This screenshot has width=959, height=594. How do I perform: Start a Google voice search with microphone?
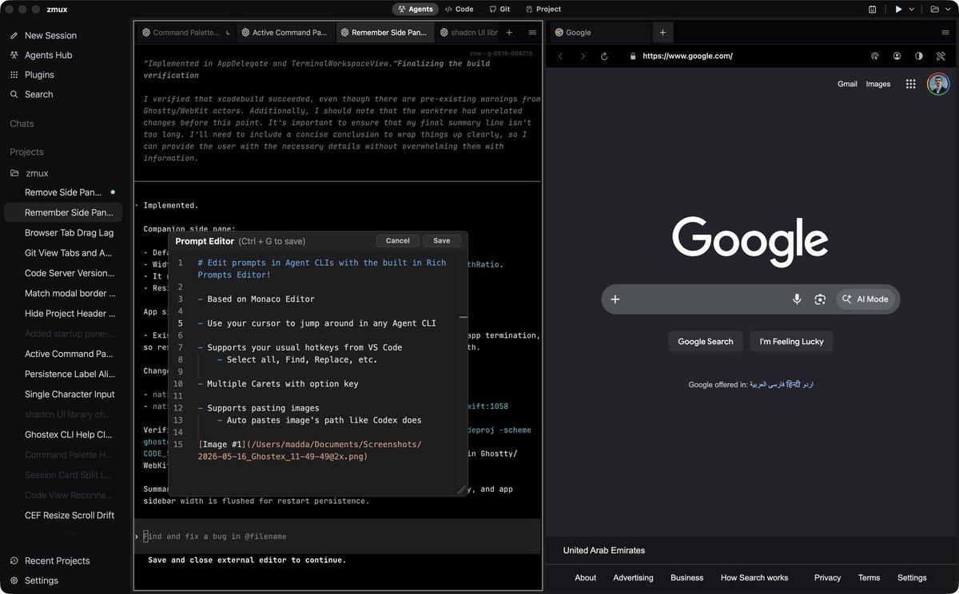pos(797,299)
